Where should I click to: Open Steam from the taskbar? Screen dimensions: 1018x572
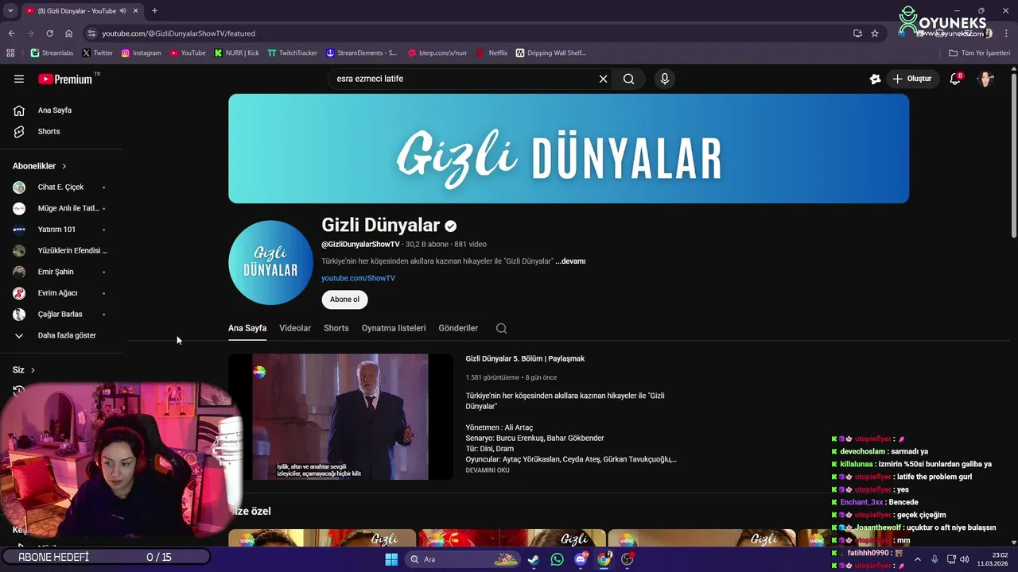tap(533, 559)
